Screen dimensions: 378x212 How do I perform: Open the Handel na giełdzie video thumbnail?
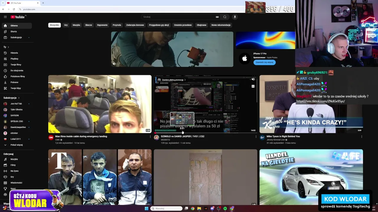(x=311, y=177)
